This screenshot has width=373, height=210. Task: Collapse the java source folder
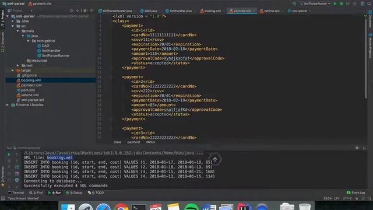click(x=23, y=36)
